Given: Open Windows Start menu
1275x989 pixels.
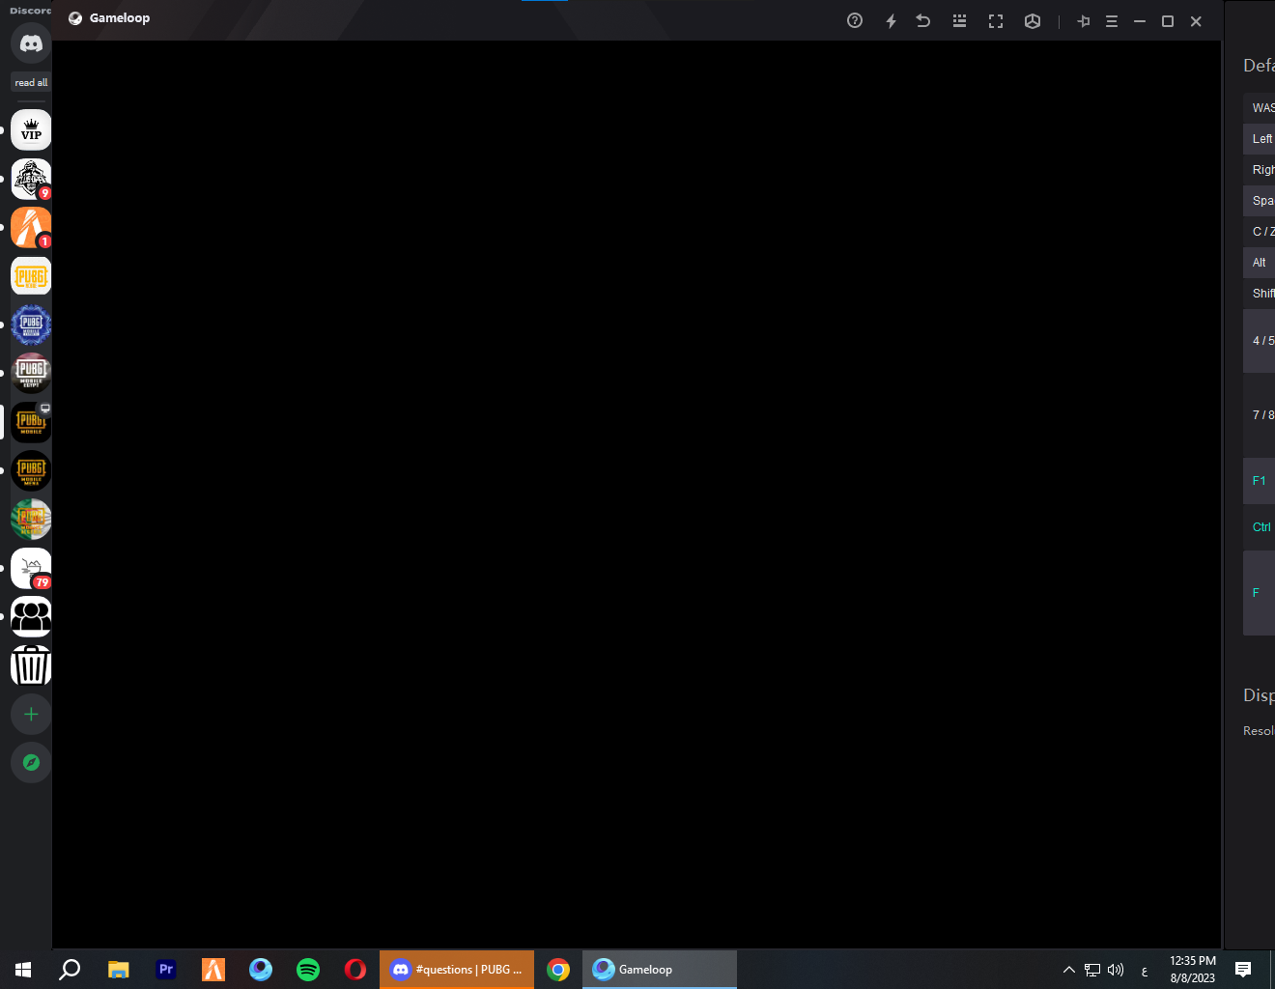Looking at the screenshot, I should (x=23, y=970).
